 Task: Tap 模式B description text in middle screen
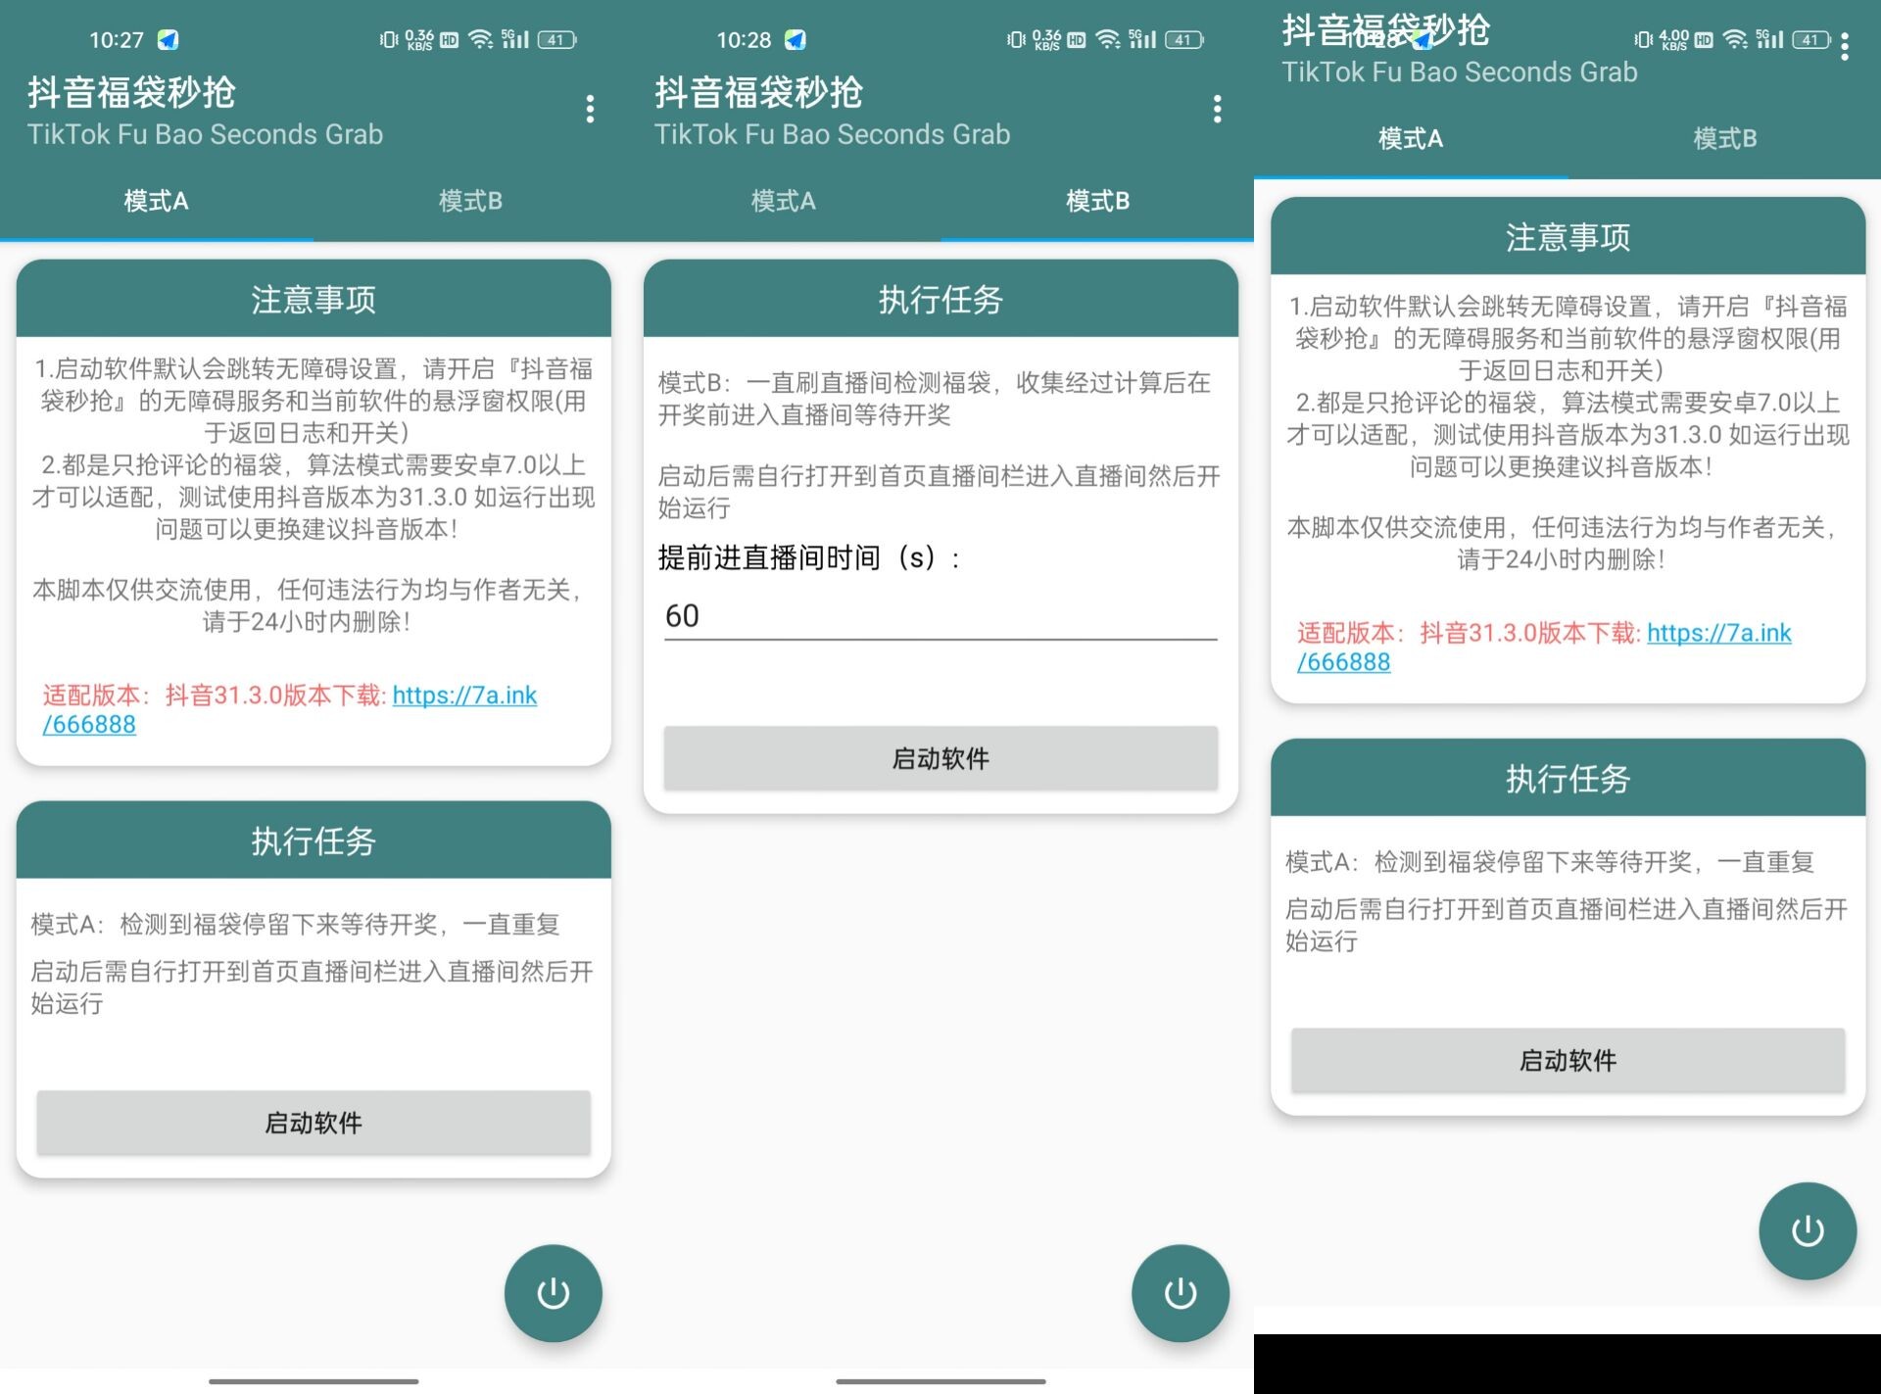[x=935, y=399]
